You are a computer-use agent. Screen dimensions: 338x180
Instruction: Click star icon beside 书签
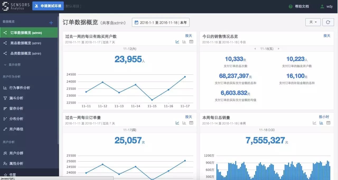5,174
